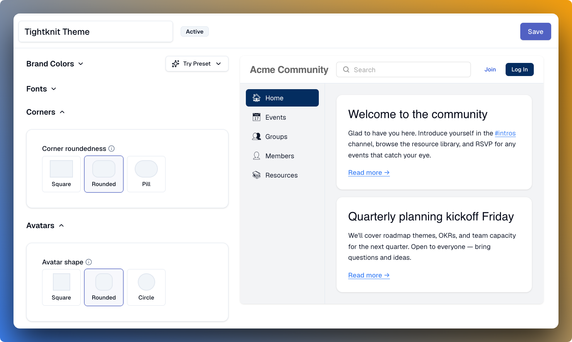Open Groups in the preview sidebar
572x342 pixels.
pos(282,136)
